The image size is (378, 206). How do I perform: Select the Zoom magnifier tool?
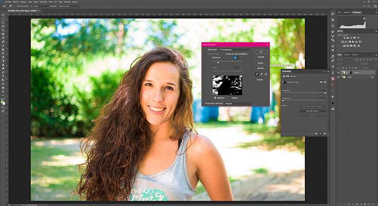(3, 91)
